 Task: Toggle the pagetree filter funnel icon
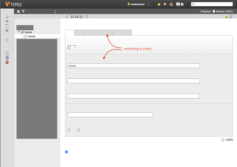click(x=23, y=11)
